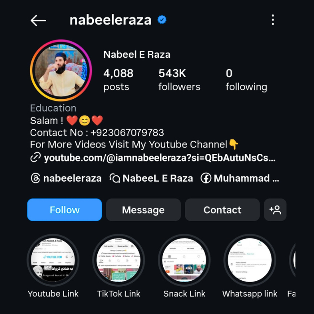Open the three-dot options menu
Image resolution: width=314 pixels, height=314 pixels.
coord(273,20)
